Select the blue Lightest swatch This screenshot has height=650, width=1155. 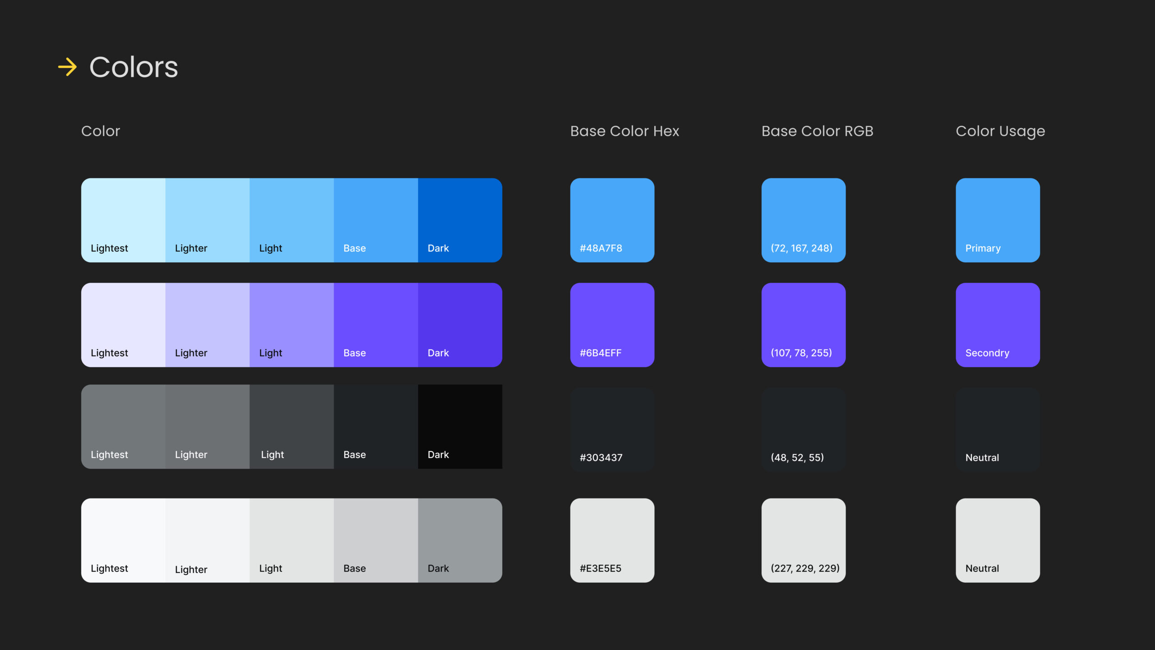tap(123, 220)
